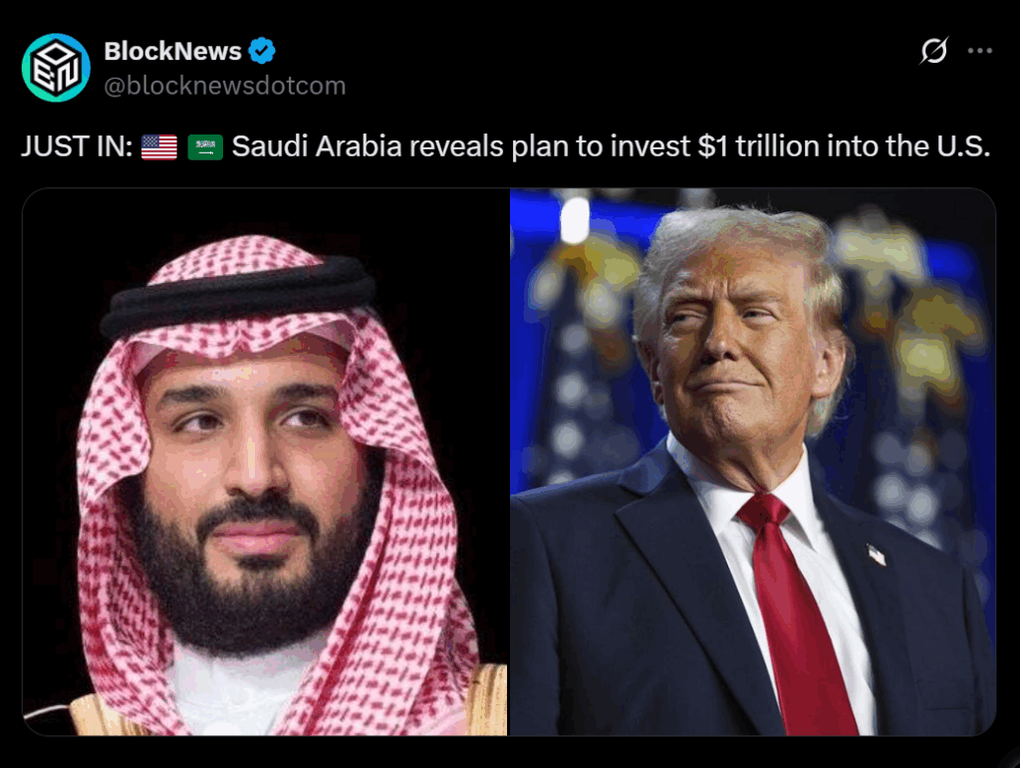This screenshot has height=768, width=1020.
Task: Open the three-dot more options menu
Action: coord(980,51)
